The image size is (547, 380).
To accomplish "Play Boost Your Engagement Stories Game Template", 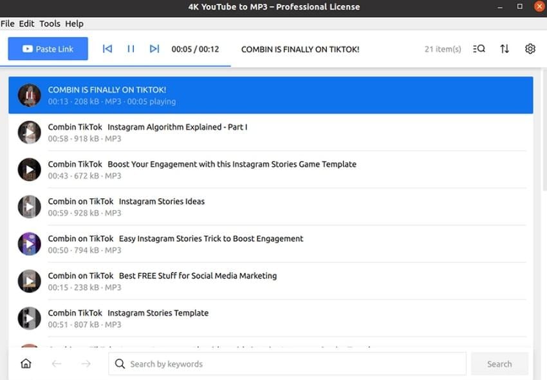I will point(30,170).
